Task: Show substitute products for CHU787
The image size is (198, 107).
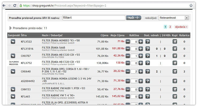Action: point(13,56)
